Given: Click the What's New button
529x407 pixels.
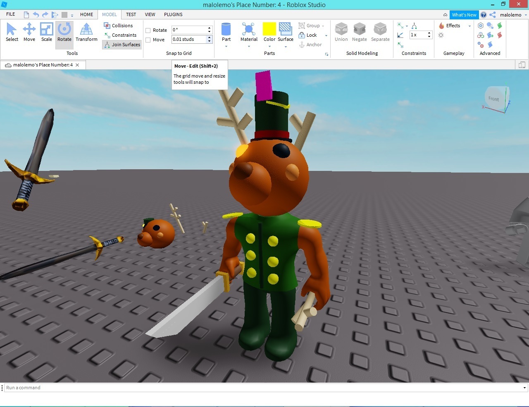Looking at the screenshot, I should [x=464, y=15].
